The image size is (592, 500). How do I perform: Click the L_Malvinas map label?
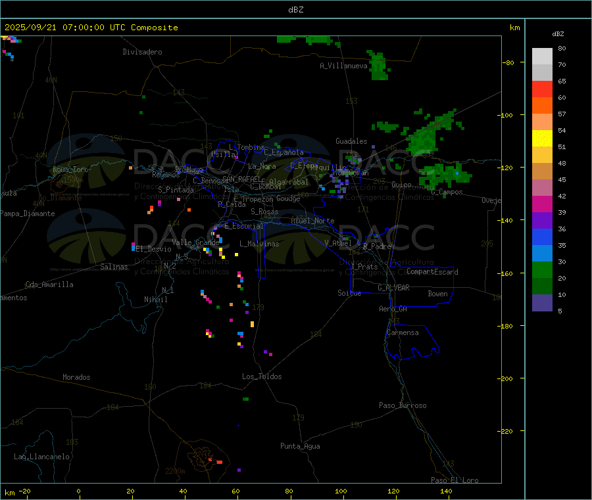259,244
